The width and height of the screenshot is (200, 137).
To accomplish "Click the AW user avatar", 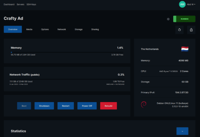I will [182, 4].
